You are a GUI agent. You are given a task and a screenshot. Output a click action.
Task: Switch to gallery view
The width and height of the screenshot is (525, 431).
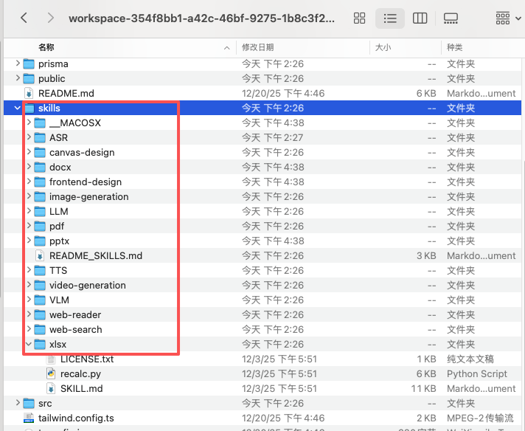451,18
